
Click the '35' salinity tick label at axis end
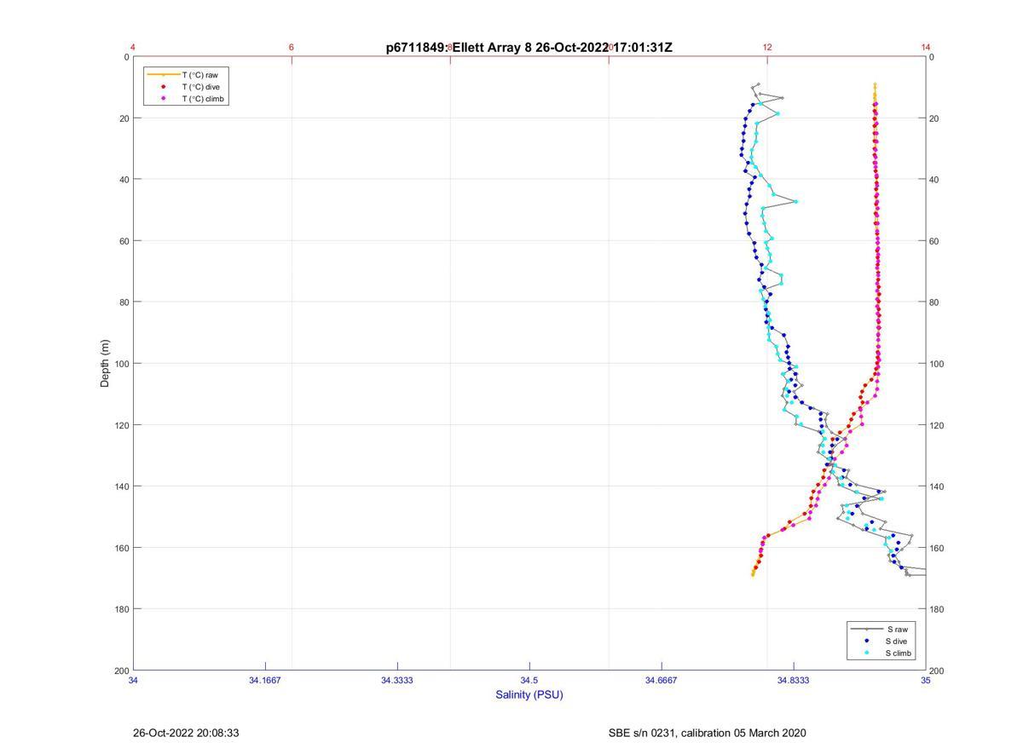(926, 681)
